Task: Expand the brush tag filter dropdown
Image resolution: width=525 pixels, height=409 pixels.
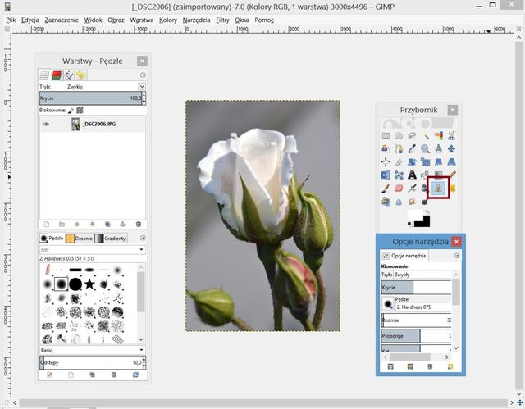Action: [141, 249]
